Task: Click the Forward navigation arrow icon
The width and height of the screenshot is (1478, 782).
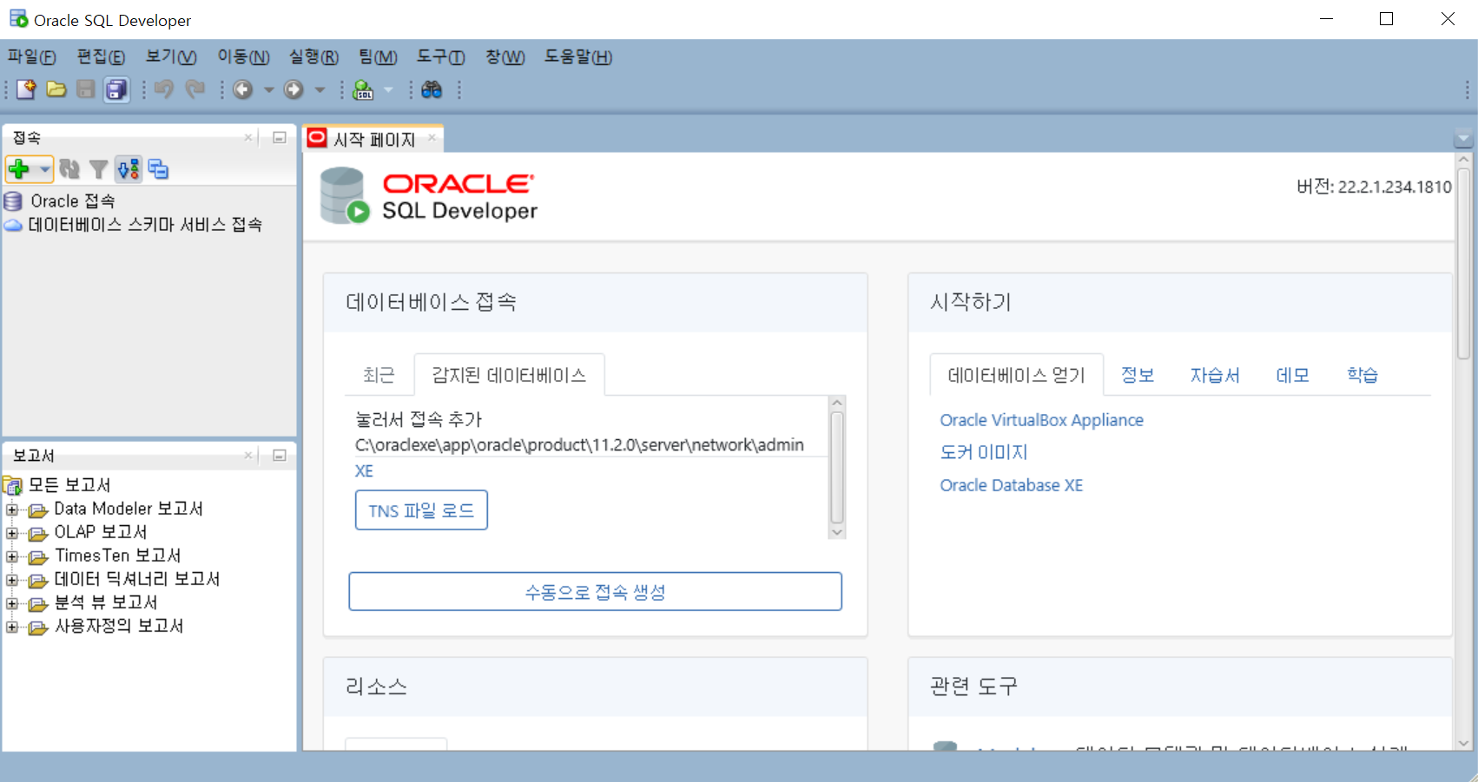Action: click(294, 89)
